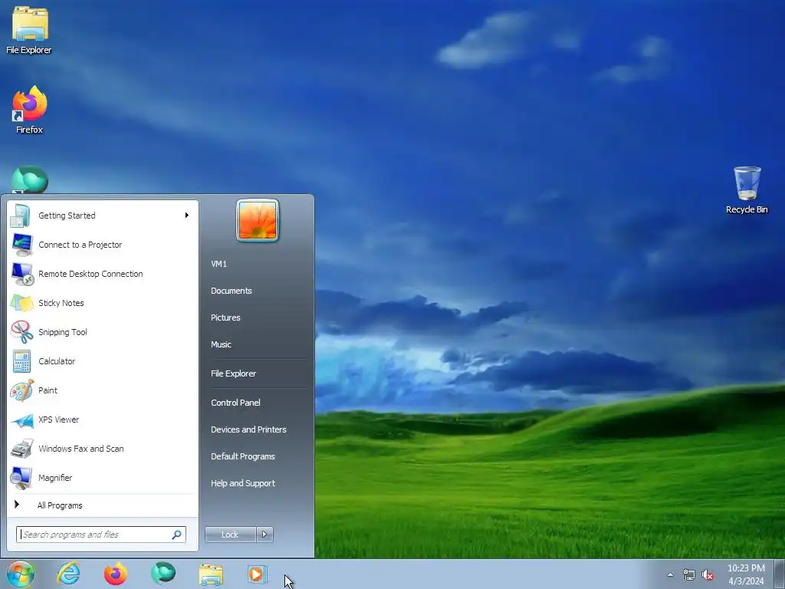Launch Firefox from the taskbar
Screen dimensions: 785x589
pyautogui.click(x=116, y=574)
